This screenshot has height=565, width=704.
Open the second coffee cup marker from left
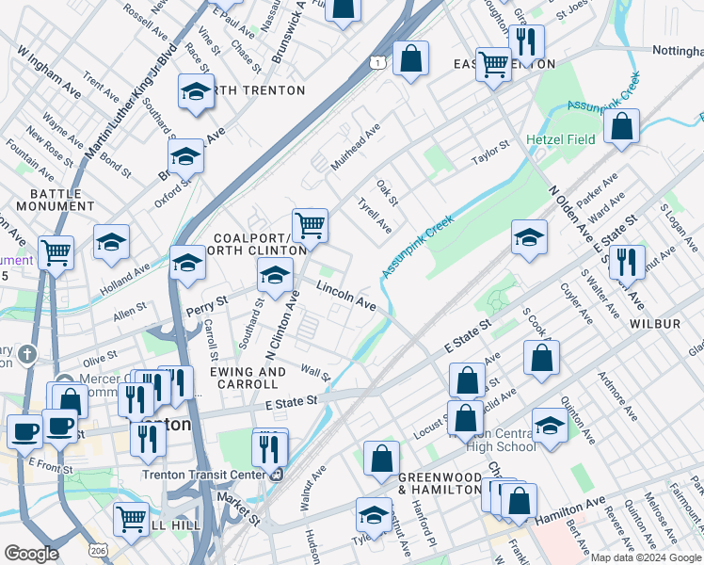click(x=60, y=428)
